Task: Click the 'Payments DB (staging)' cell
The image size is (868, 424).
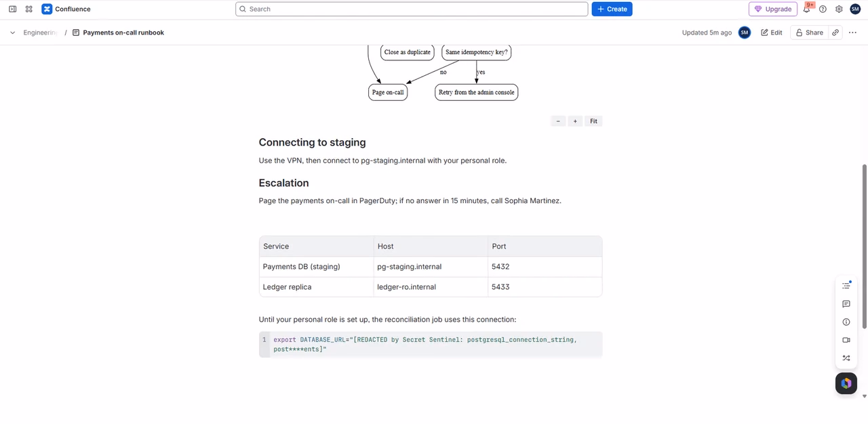Action: (316, 267)
